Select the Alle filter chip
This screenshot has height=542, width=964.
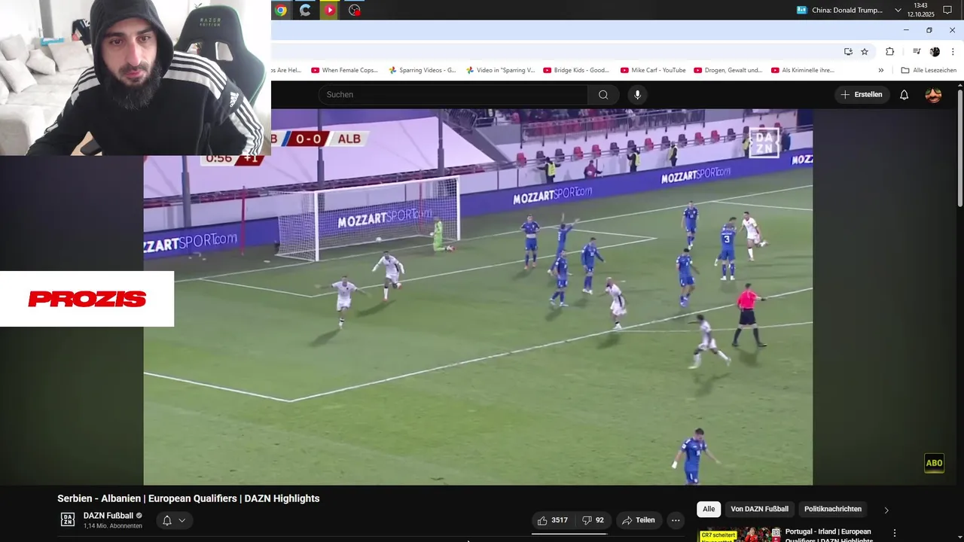click(x=709, y=509)
